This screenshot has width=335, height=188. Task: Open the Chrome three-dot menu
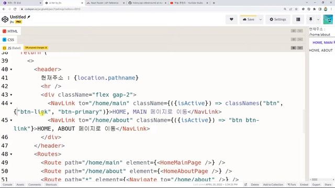pyautogui.click(x=331, y=9)
